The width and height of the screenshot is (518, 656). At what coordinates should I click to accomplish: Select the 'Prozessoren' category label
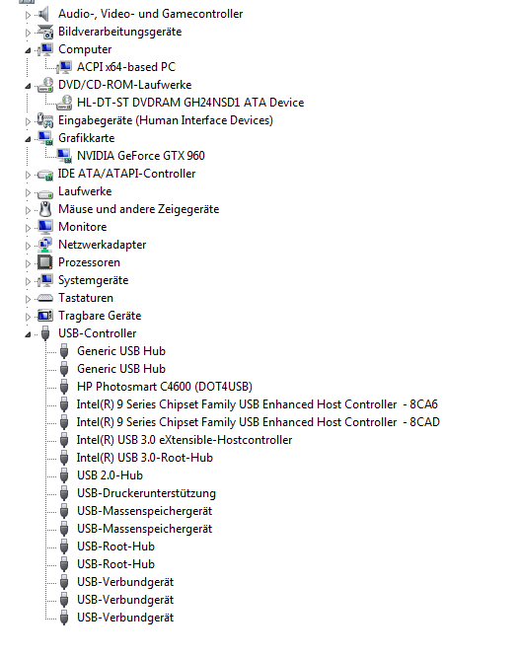(x=89, y=262)
